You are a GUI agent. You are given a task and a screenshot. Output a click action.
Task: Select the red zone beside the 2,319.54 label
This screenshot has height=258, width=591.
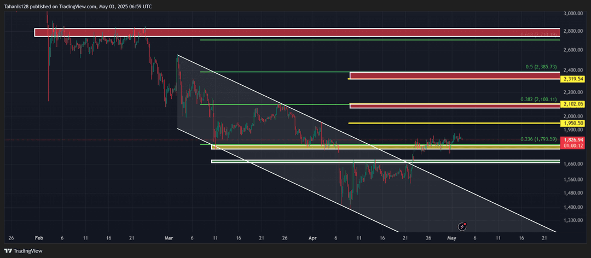coord(455,75)
